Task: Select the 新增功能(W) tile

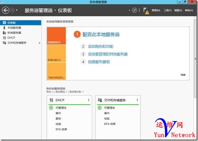Action: point(56,54)
